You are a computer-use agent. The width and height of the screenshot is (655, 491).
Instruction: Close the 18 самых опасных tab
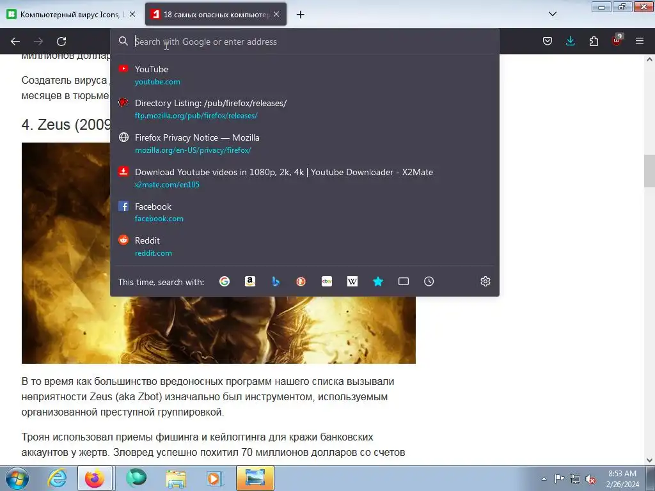pos(276,14)
